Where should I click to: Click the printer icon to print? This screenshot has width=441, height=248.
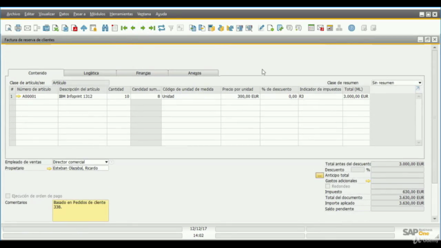click(x=18, y=28)
